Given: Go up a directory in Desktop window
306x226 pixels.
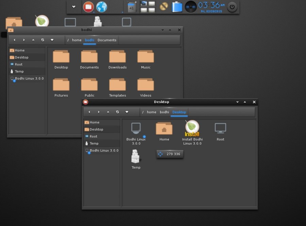Looking at the screenshot, I should (x=108, y=112).
